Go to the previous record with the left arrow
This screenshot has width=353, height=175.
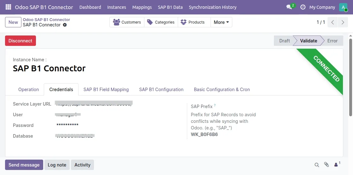[333, 22]
